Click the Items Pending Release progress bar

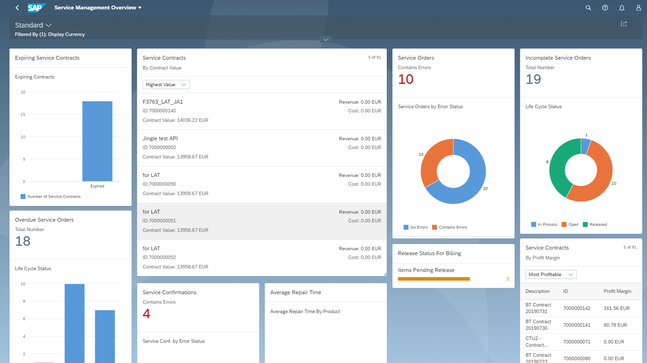coord(434,279)
